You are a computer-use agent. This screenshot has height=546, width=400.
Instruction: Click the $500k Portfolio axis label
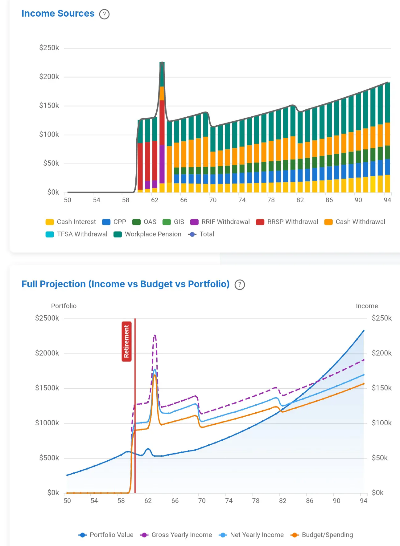coord(49,458)
